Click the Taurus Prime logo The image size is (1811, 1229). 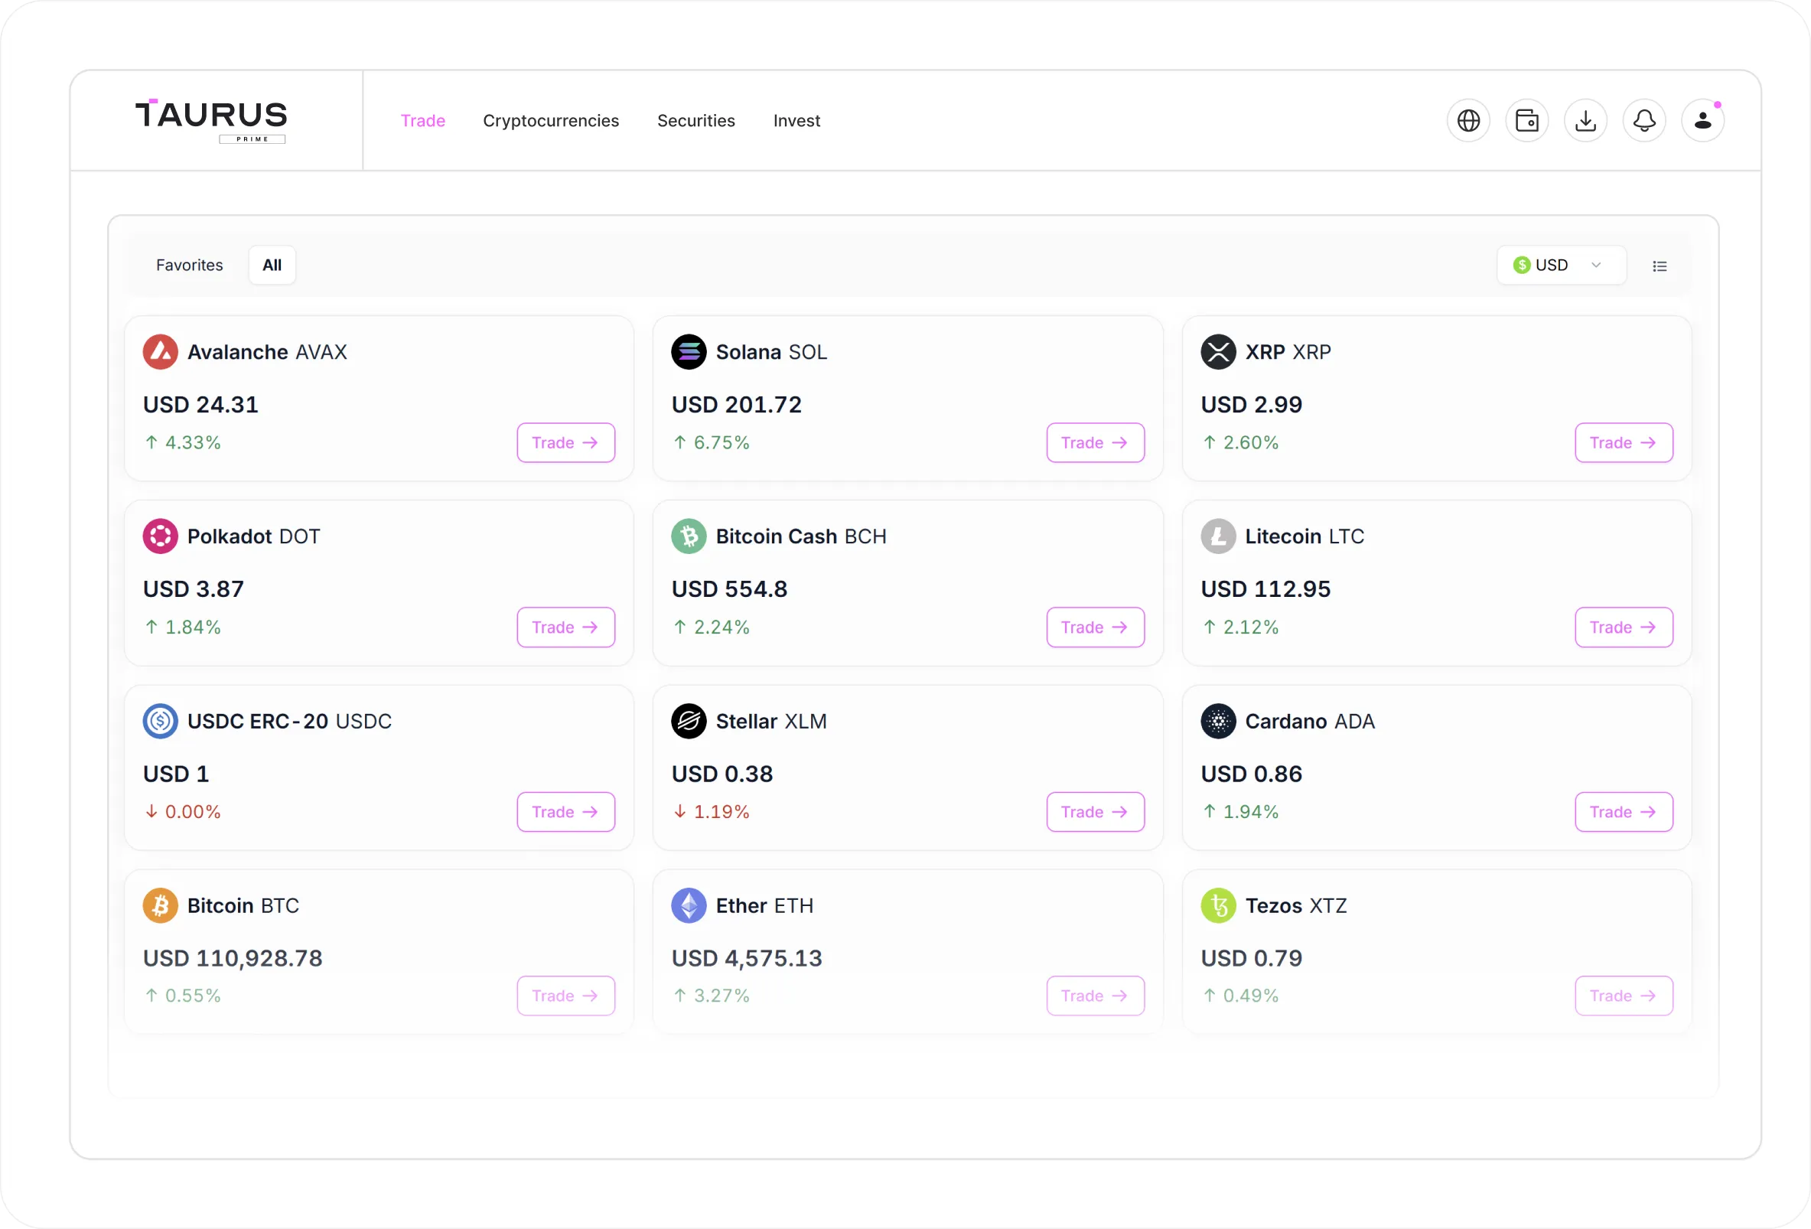[x=211, y=120]
